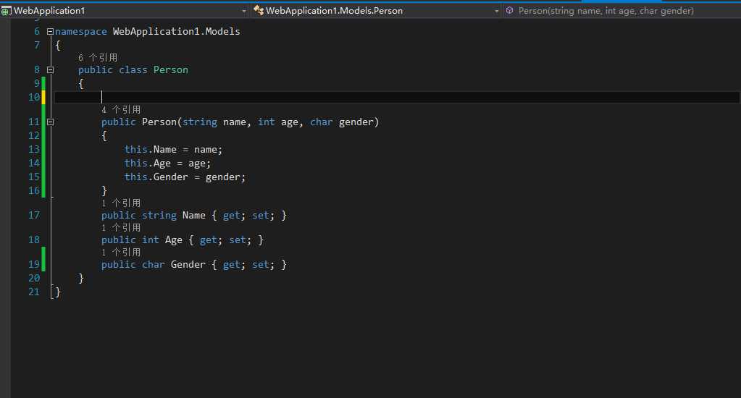Click 'this.Age = age;' on line 14
Viewport: 741px width, 398px height.
click(x=167, y=164)
